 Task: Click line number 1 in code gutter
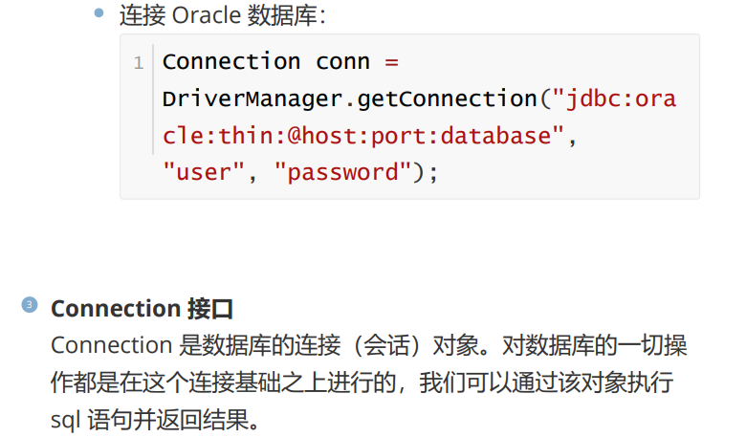click(138, 63)
